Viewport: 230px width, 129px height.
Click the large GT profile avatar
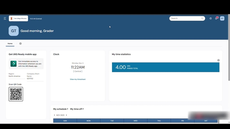coord(13,31)
